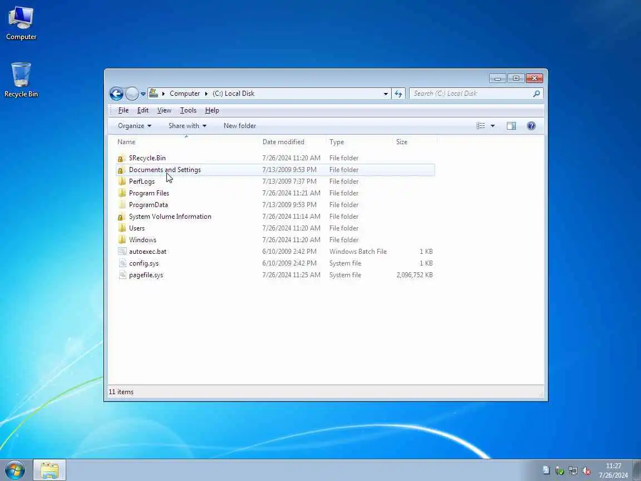641x481 pixels.
Task: Click the Windows Explorer taskbar button
Action: pyautogui.click(x=49, y=470)
